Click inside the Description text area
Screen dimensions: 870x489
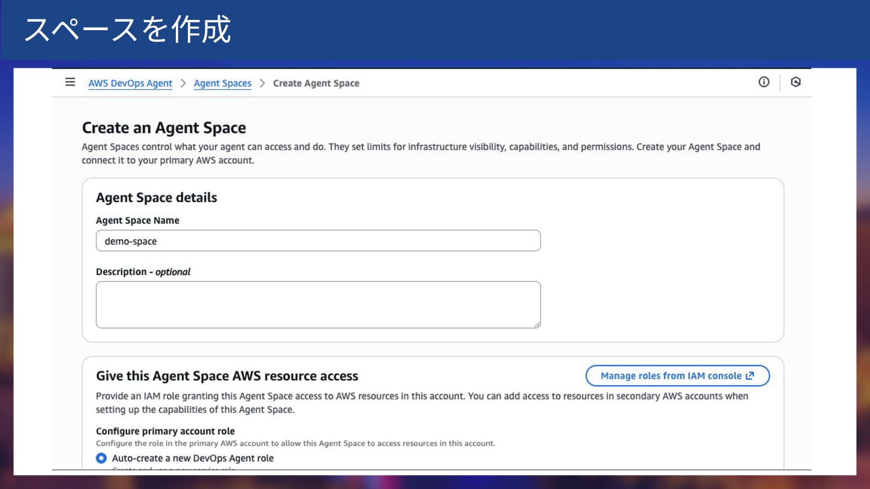point(318,304)
